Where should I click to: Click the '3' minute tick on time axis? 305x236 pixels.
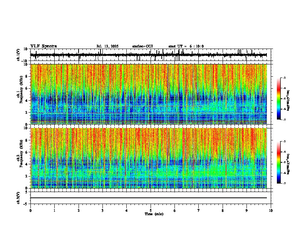[102, 211]
